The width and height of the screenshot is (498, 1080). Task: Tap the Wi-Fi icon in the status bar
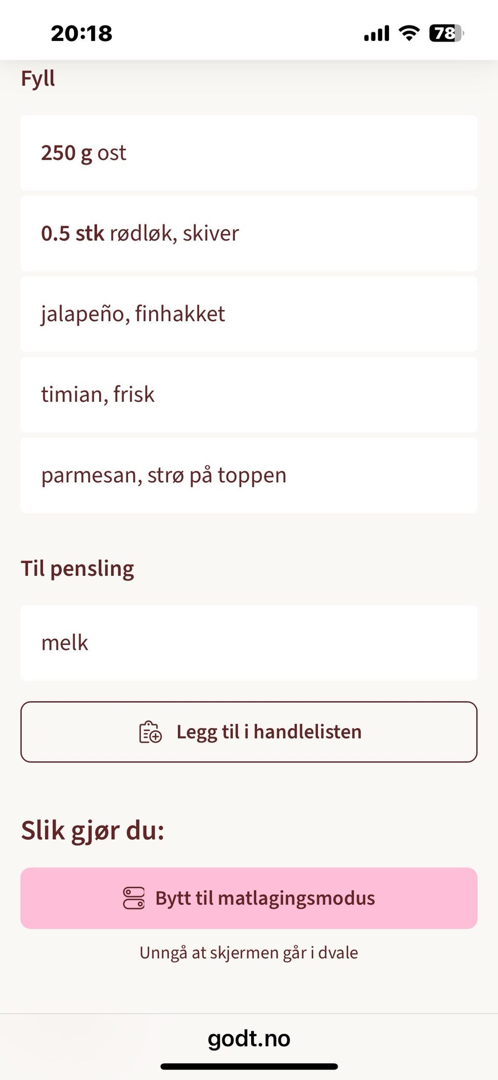(409, 33)
